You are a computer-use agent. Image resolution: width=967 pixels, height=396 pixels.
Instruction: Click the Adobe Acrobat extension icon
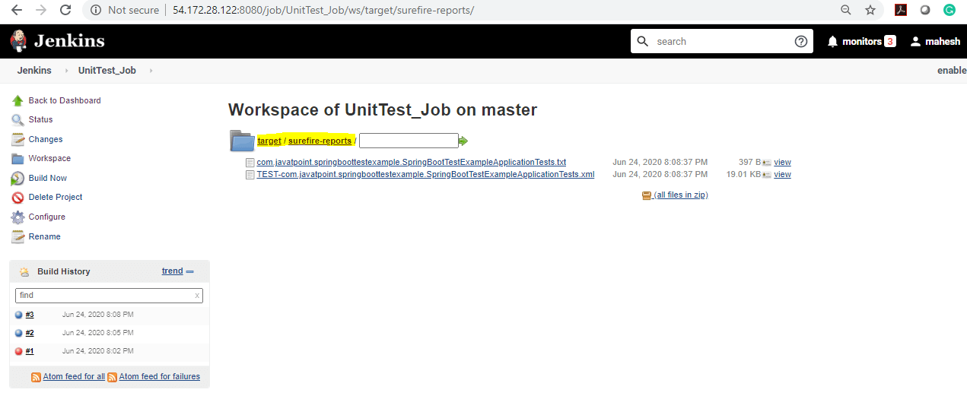click(900, 10)
